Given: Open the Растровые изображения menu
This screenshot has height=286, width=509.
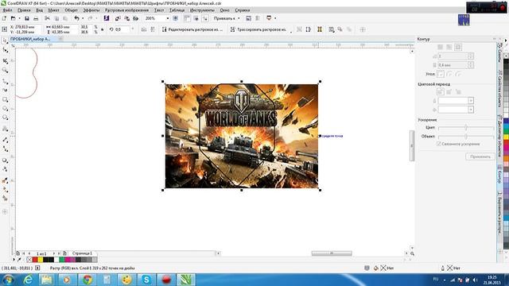Looking at the screenshot, I should click(x=127, y=10).
